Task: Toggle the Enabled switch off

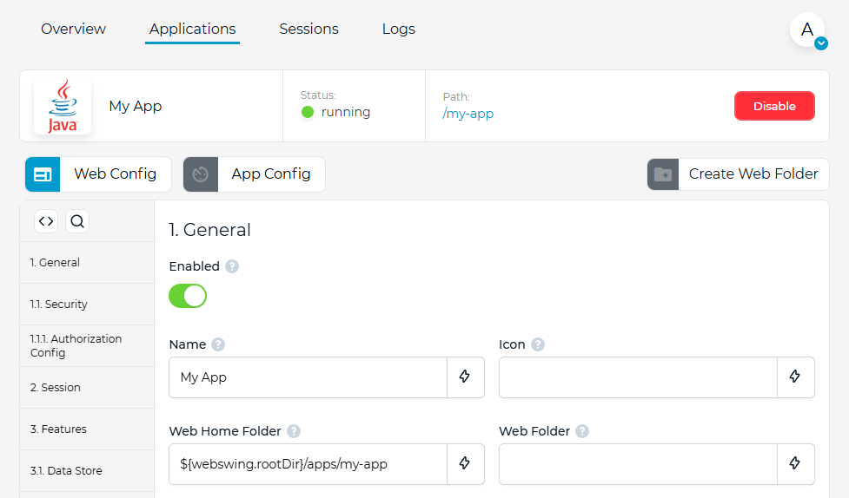Action: point(188,297)
